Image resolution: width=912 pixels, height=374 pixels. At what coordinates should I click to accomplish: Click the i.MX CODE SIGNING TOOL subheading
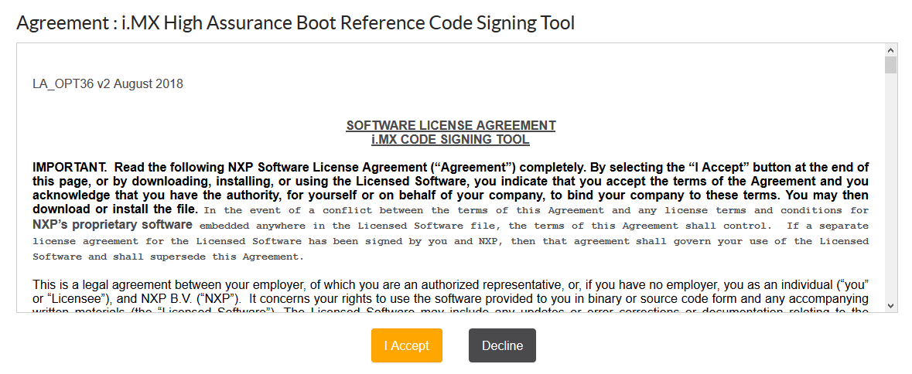point(451,139)
